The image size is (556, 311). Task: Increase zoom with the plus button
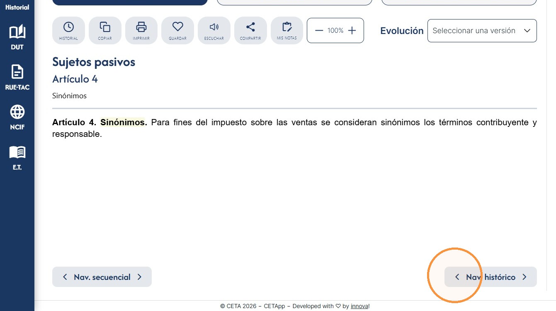[352, 30]
